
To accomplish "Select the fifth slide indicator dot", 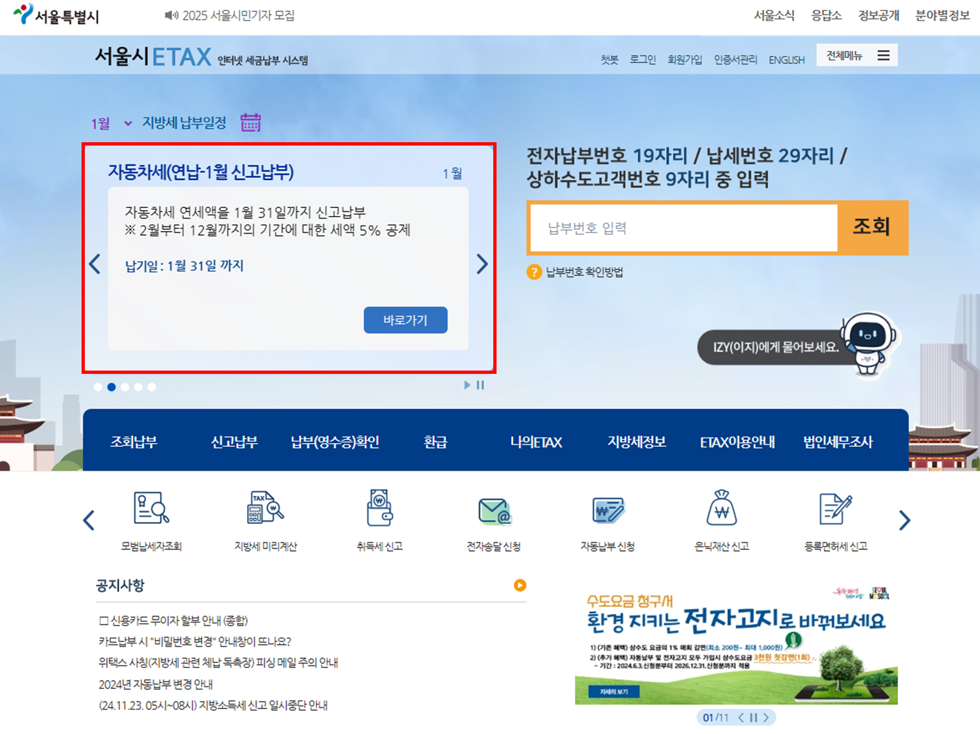I will 151,387.
